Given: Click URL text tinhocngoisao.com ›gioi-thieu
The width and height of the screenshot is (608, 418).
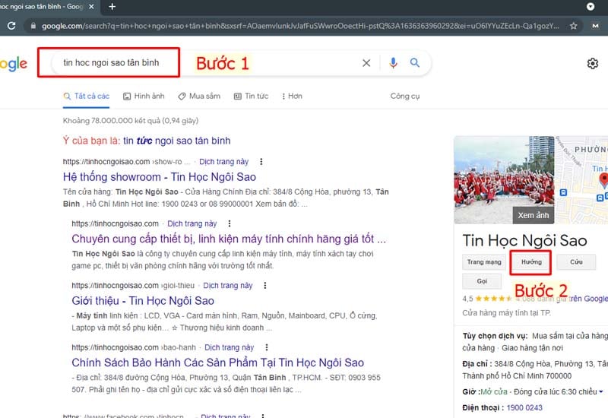Looking at the screenshot, I should pyautogui.click(x=133, y=286).
